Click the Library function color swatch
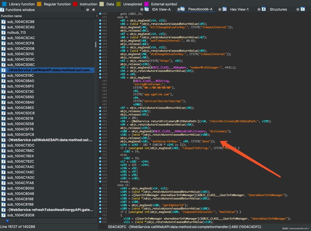This screenshot has width=311, height=231. [x=4, y=4]
